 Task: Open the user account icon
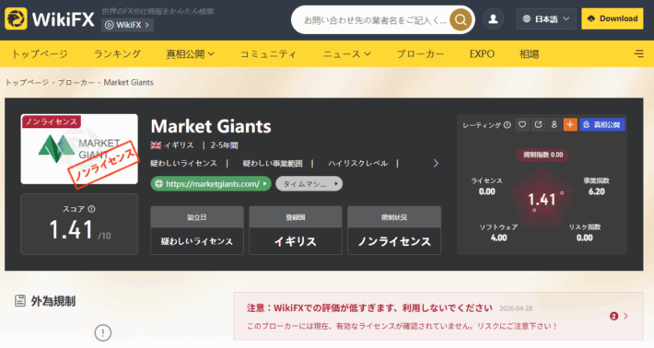pos(493,19)
